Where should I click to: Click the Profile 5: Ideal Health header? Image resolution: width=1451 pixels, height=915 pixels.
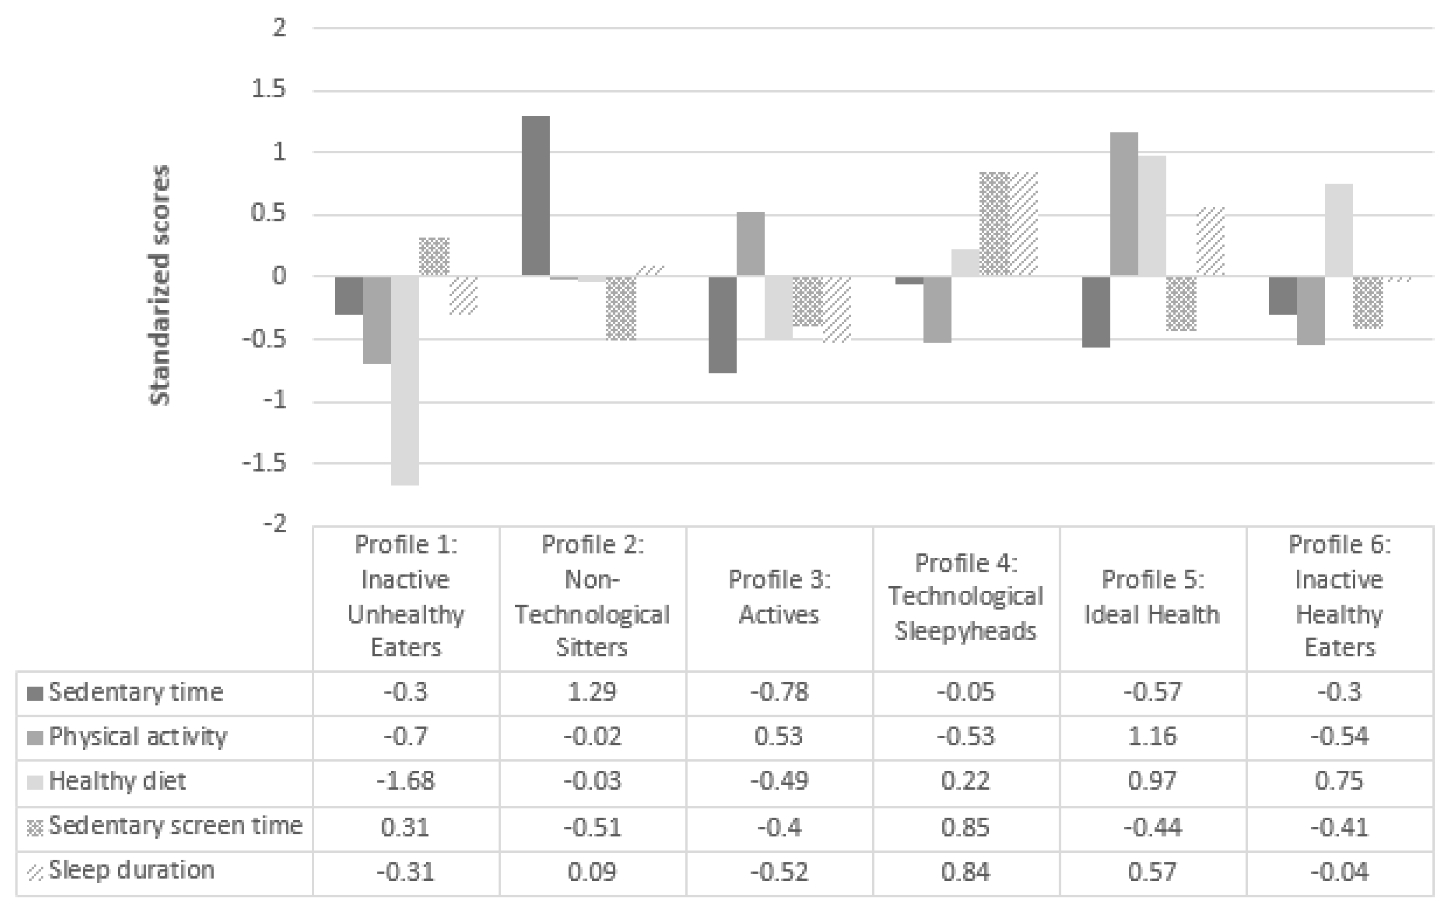1152,596
